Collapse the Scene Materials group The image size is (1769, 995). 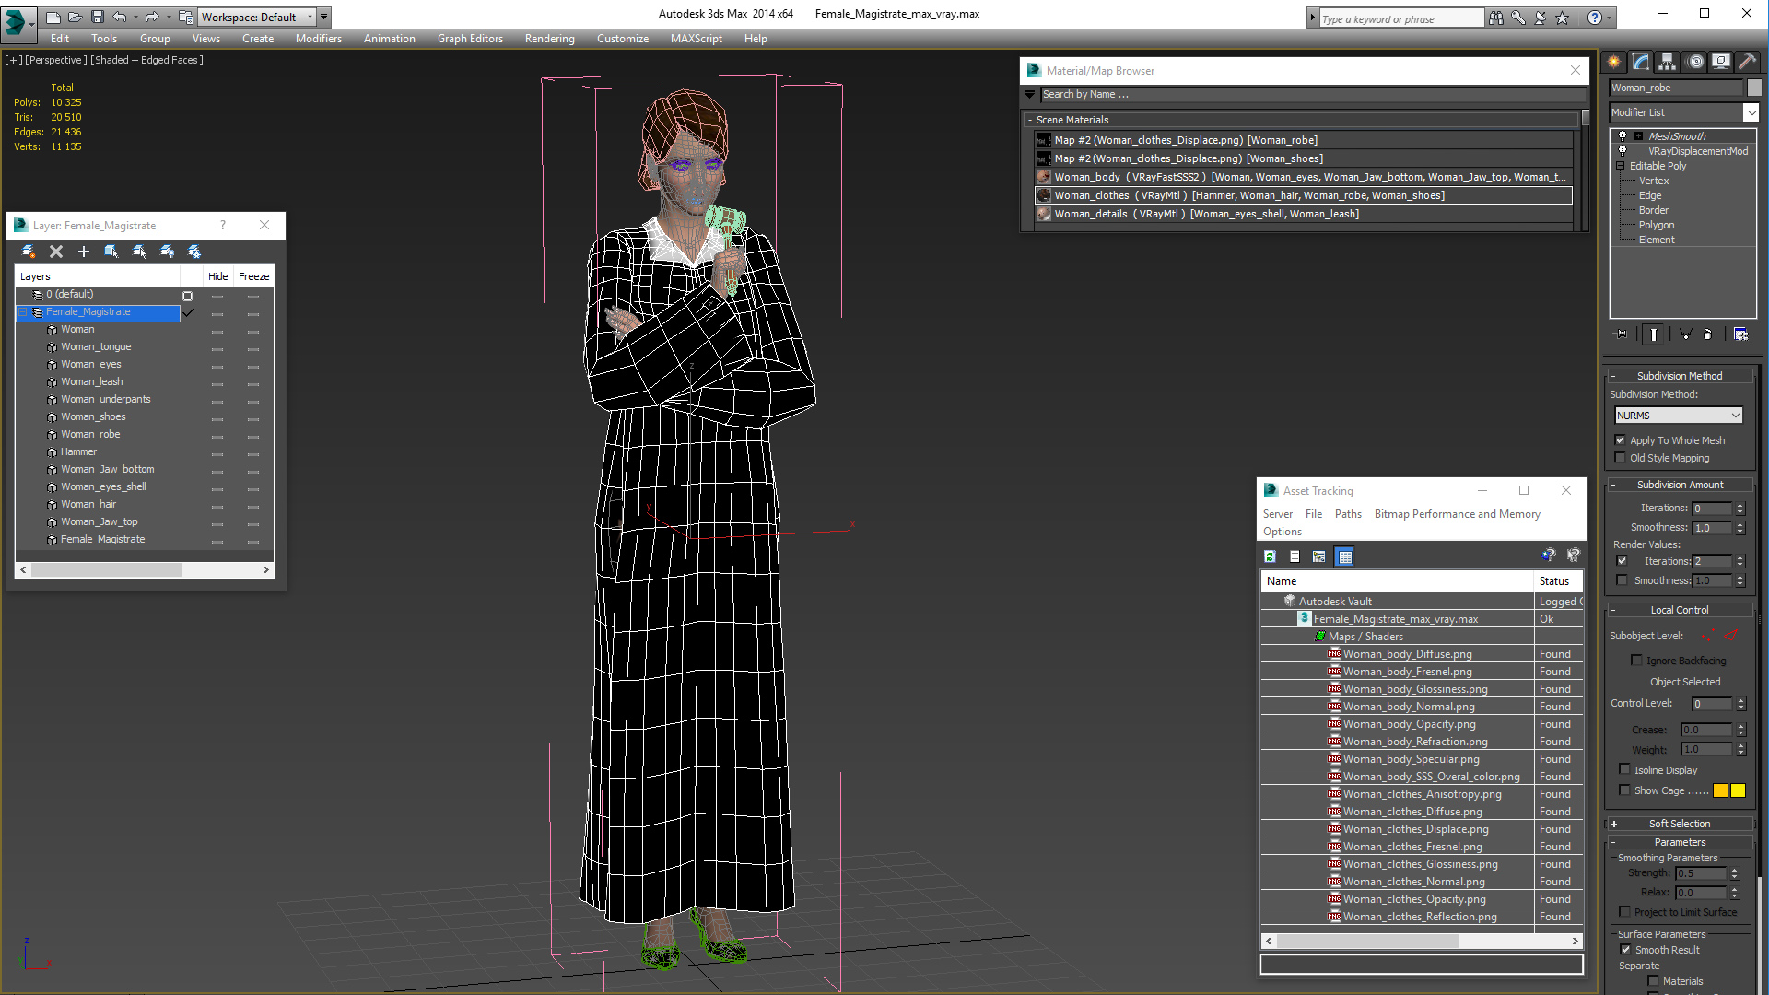point(1029,120)
